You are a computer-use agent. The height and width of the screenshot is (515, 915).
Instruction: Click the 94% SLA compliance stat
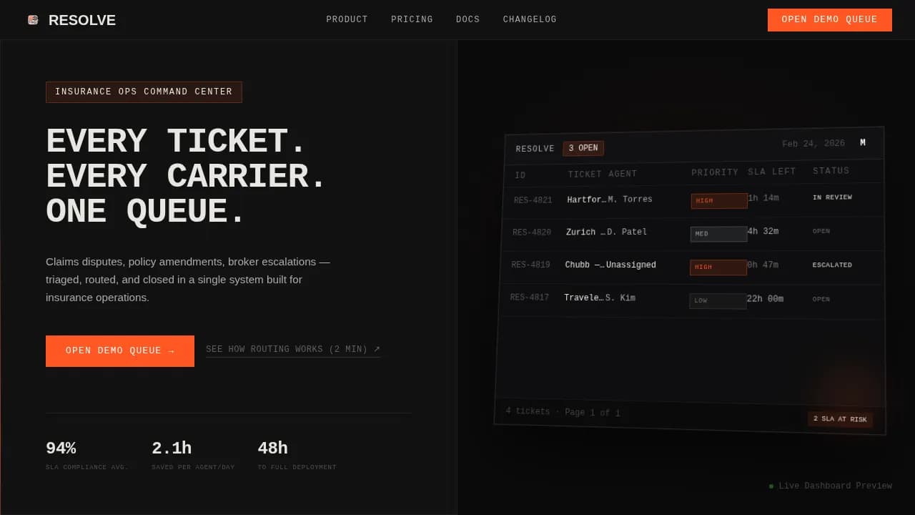(87, 456)
